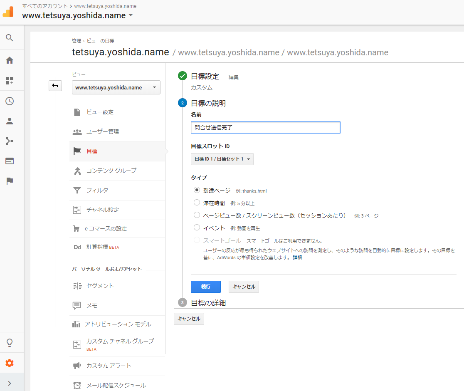The height and width of the screenshot is (391, 464).
Task: Click the blue 続行 button
Action: click(205, 287)
